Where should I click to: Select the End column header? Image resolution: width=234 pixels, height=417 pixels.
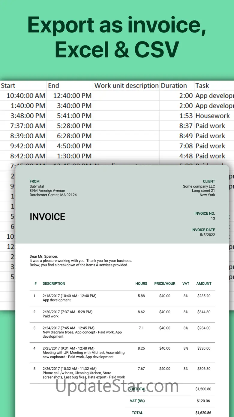coord(53,86)
